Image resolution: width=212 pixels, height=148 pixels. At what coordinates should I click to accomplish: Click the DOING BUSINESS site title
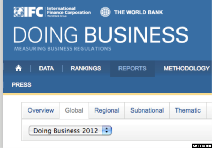101,35
